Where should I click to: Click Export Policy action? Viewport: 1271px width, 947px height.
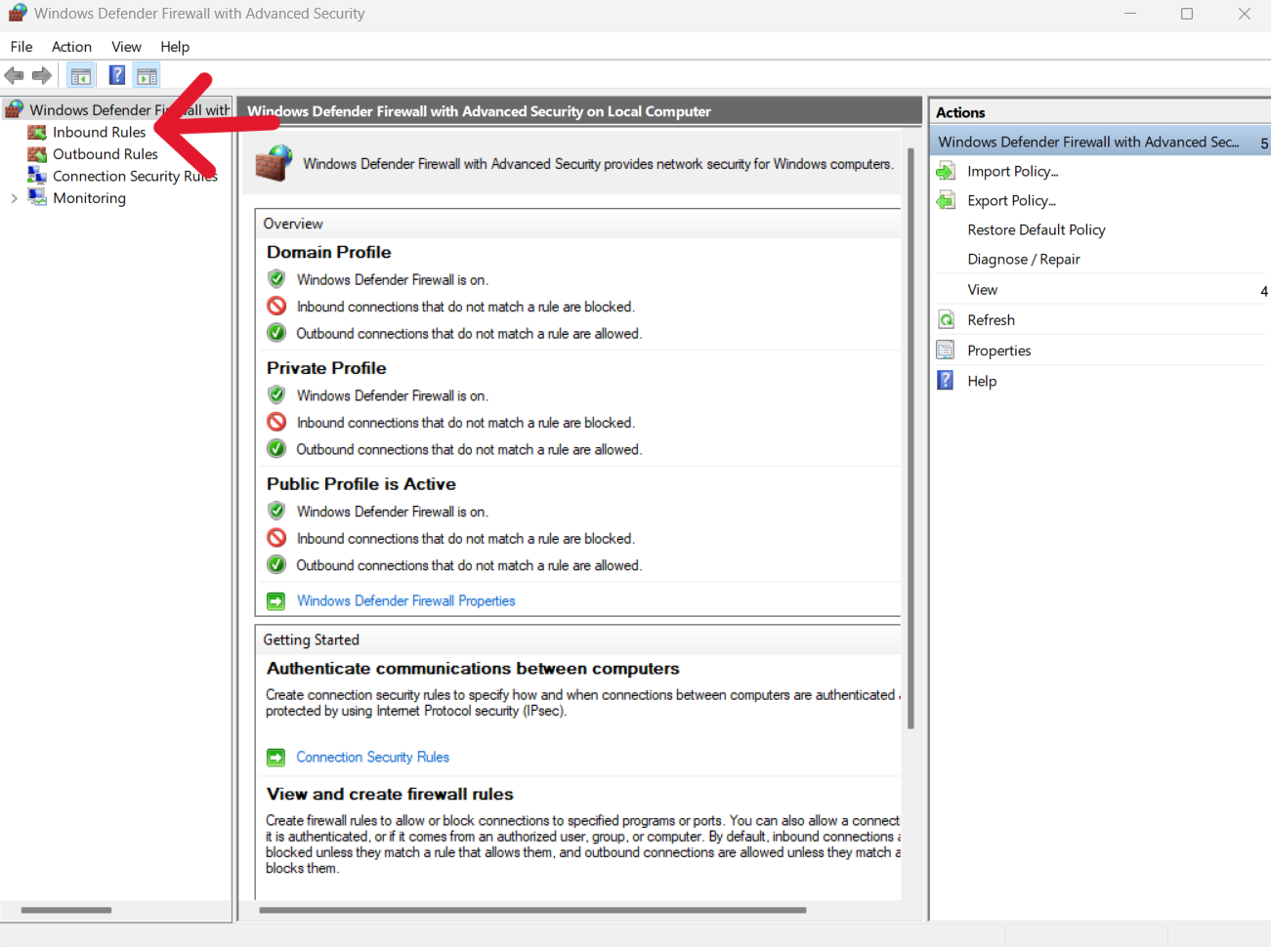click(x=1012, y=201)
